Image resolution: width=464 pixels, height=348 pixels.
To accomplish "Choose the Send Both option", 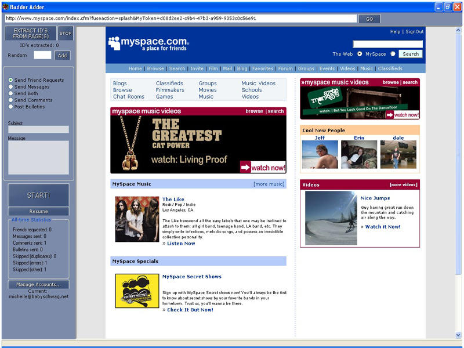I will [x=10, y=93].
